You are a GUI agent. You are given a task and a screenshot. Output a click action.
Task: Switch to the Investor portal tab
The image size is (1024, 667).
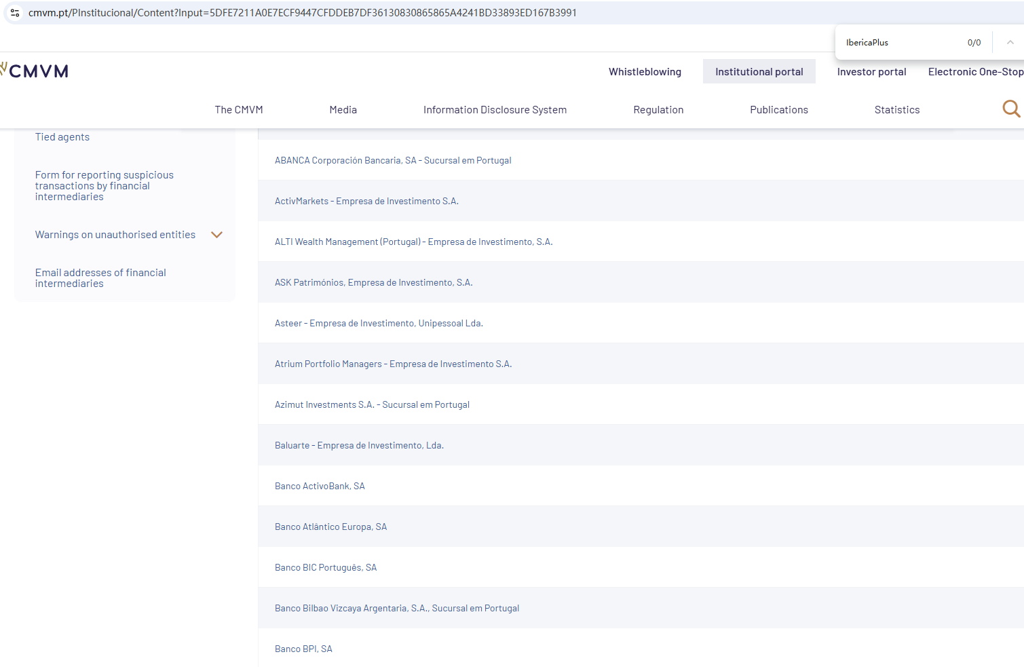click(871, 72)
